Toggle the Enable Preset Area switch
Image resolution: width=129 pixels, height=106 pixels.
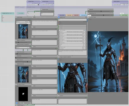(x=38, y=5)
